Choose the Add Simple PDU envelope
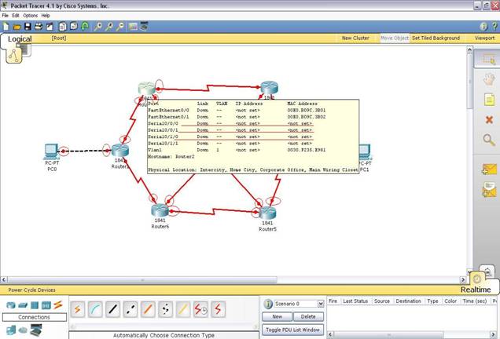Image resolution: width=500 pixels, height=339 pixels. (490, 169)
